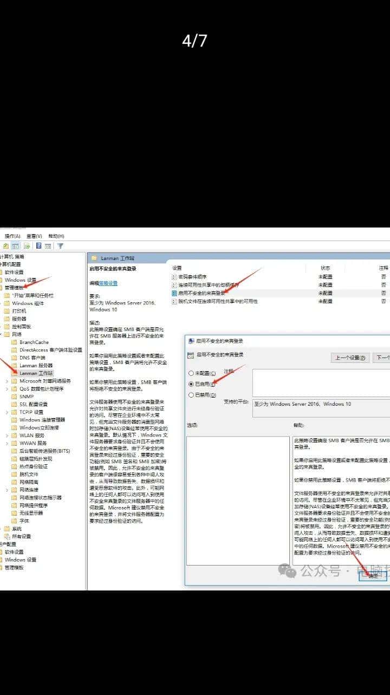Select the SSL 配置设置 folder
Viewport: 390px width, 695px height.
point(34,404)
